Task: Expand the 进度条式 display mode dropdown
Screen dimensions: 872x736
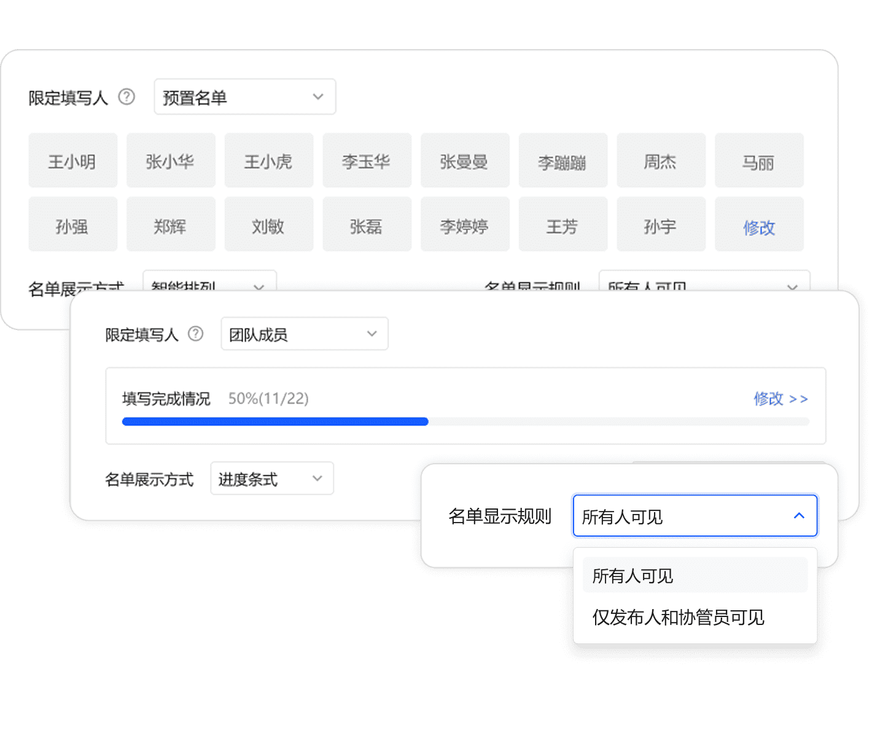Action: [x=271, y=478]
